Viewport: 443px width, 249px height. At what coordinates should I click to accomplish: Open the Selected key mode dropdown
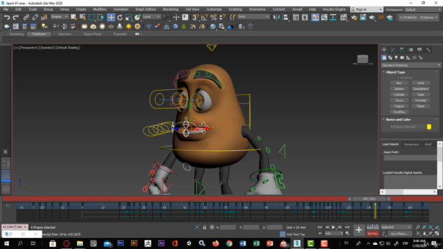click(396, 228)
